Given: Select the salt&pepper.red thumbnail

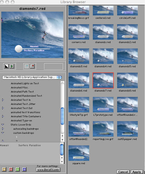Looking at the screenshot, I should pos(128,129).
